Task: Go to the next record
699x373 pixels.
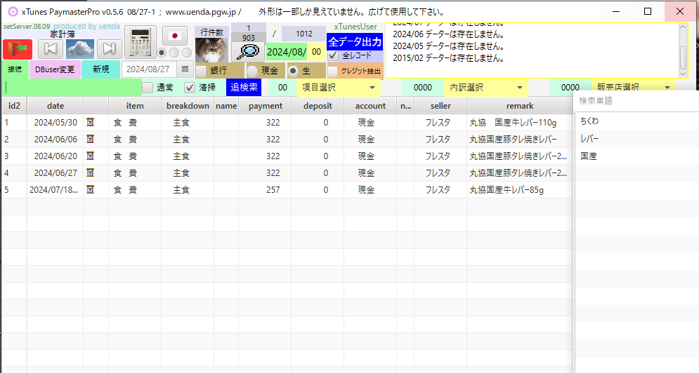Action: point(108,48)
